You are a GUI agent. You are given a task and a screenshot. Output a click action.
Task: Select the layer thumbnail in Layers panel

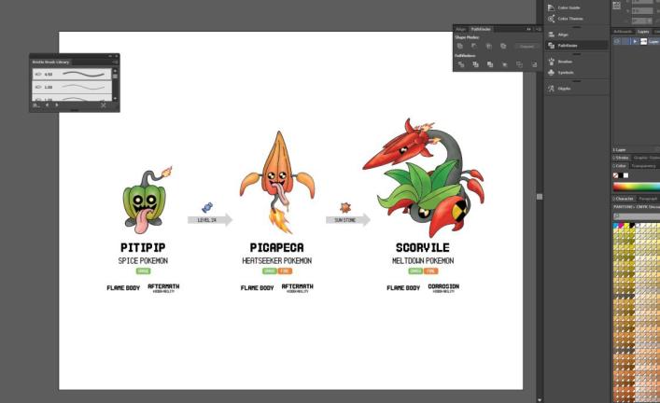point(643,41)
